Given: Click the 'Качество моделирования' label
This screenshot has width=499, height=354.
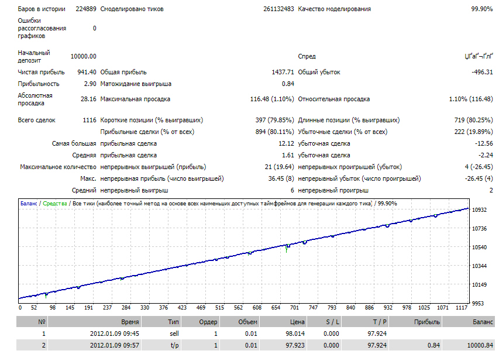Looking at the screenshot, I should [334, 9].
